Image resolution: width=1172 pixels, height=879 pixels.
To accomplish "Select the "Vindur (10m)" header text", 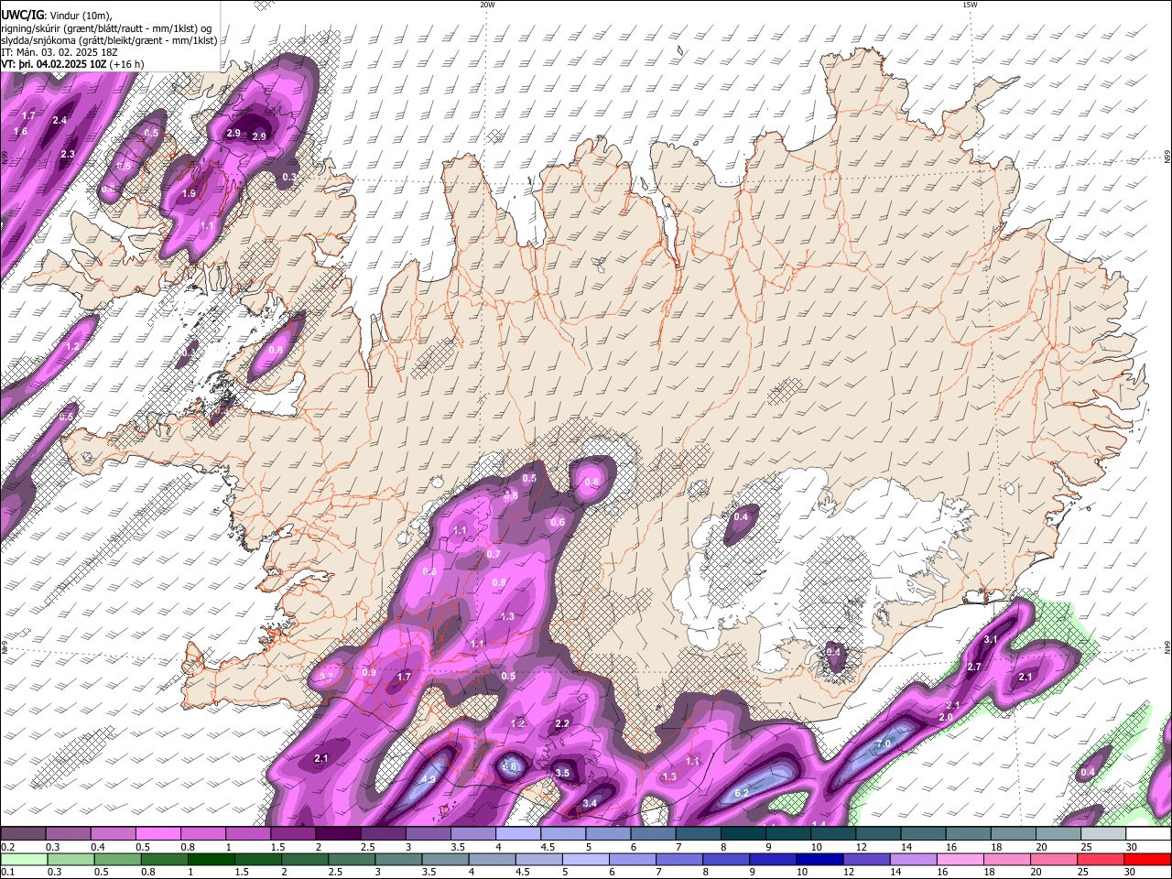I will tap(81, 16).
